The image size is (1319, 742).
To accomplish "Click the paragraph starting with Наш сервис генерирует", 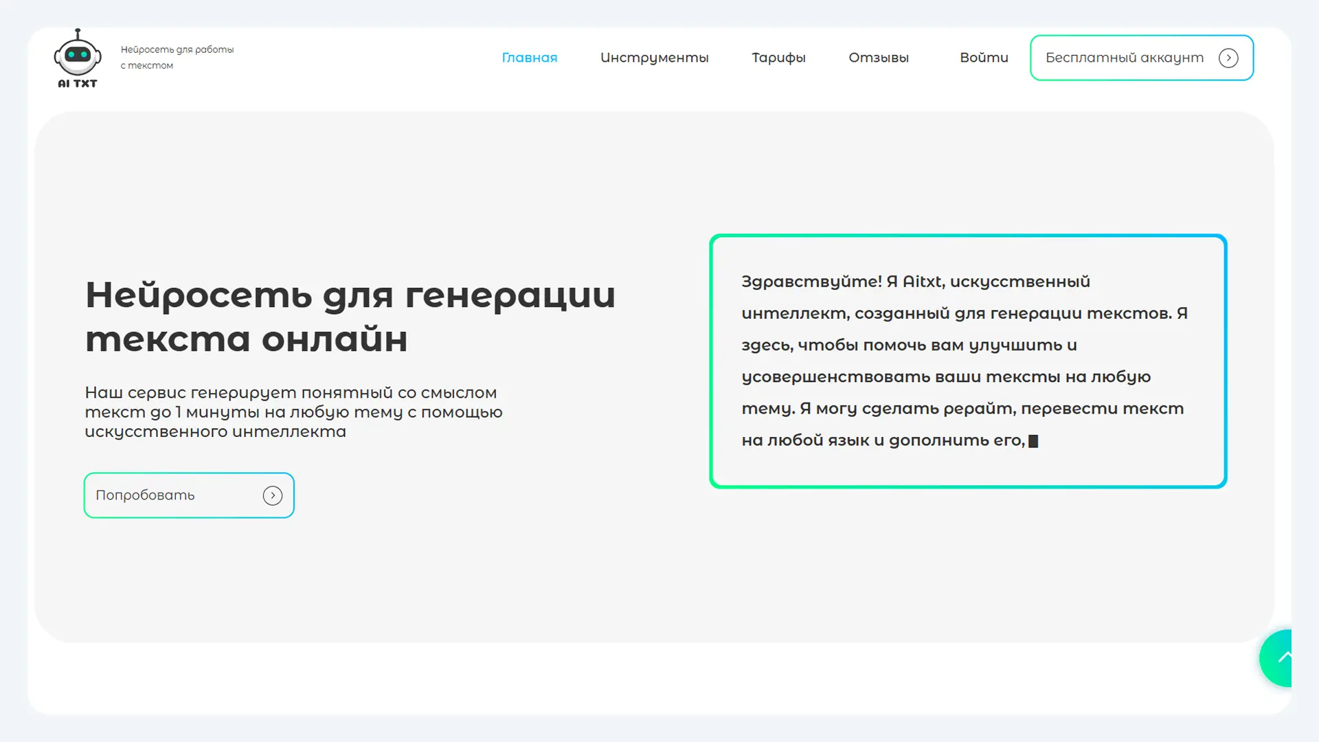I will pyautogui.click(x=293, y=412).
